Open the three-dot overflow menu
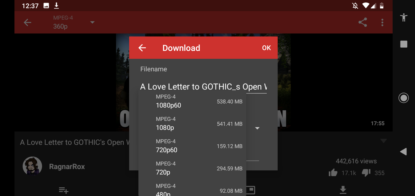Screen dimensions: 415x196 pos(383,22)
